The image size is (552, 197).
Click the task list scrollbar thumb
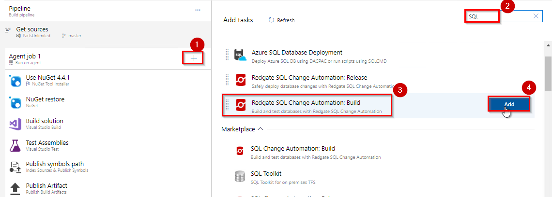(548, 73)
